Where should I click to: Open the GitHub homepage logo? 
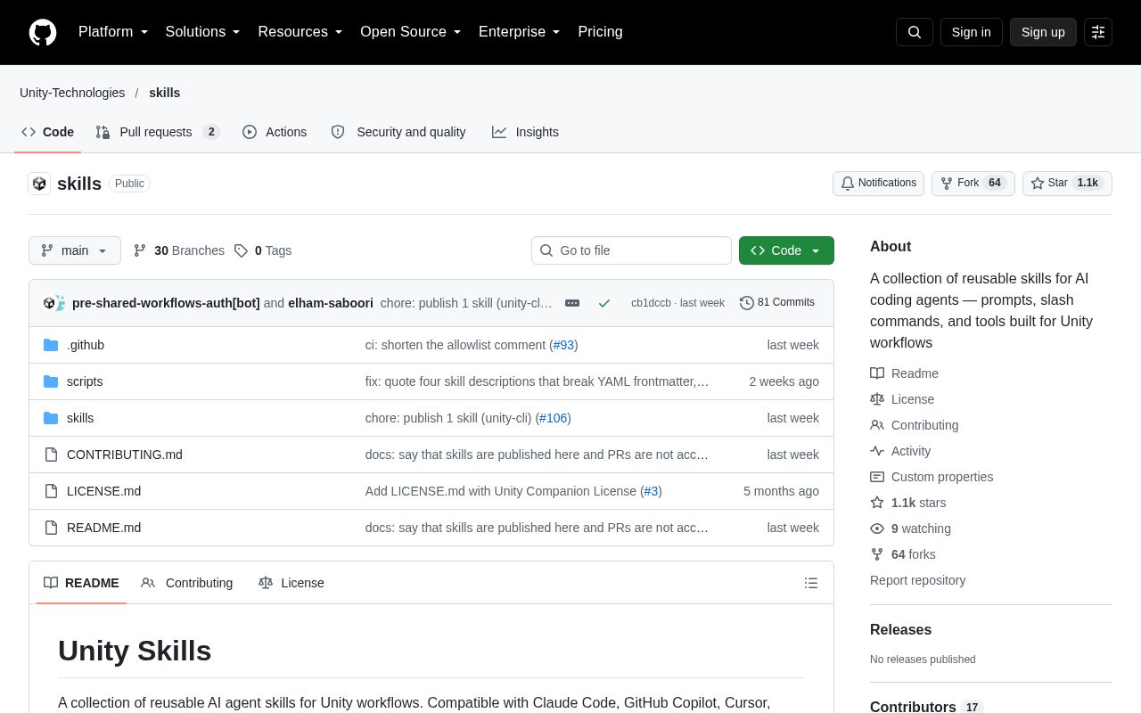pyautogui.click(x=43, y=32)
